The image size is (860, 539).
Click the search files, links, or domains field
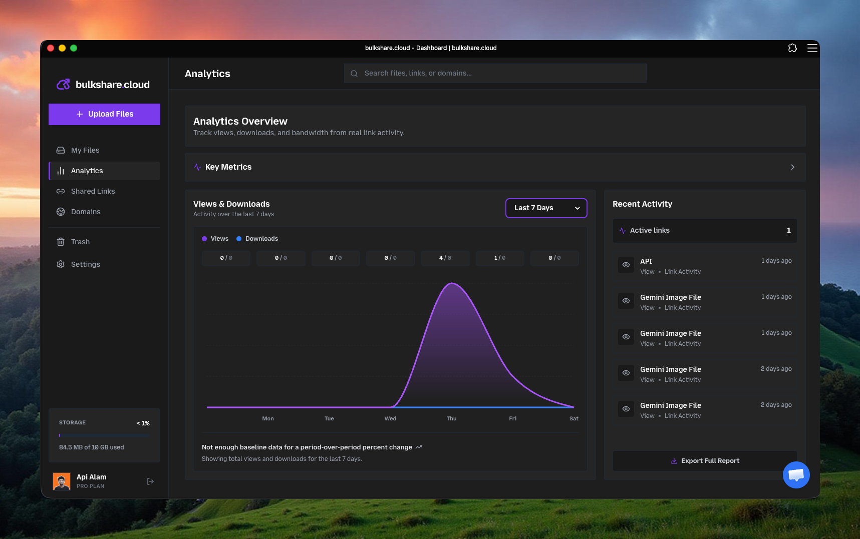(494, 73)
